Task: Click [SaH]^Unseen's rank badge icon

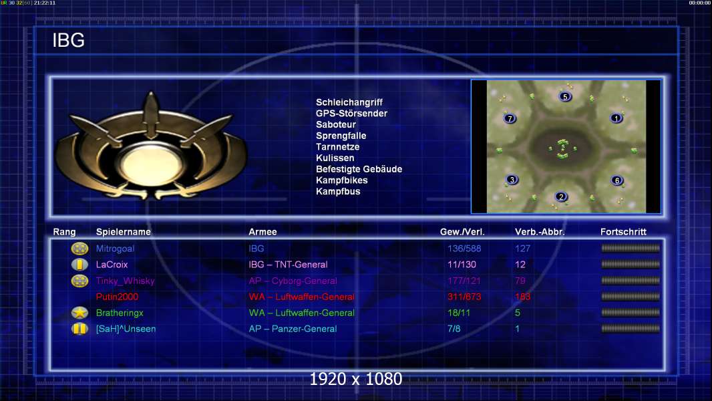Action: (80, 329)
